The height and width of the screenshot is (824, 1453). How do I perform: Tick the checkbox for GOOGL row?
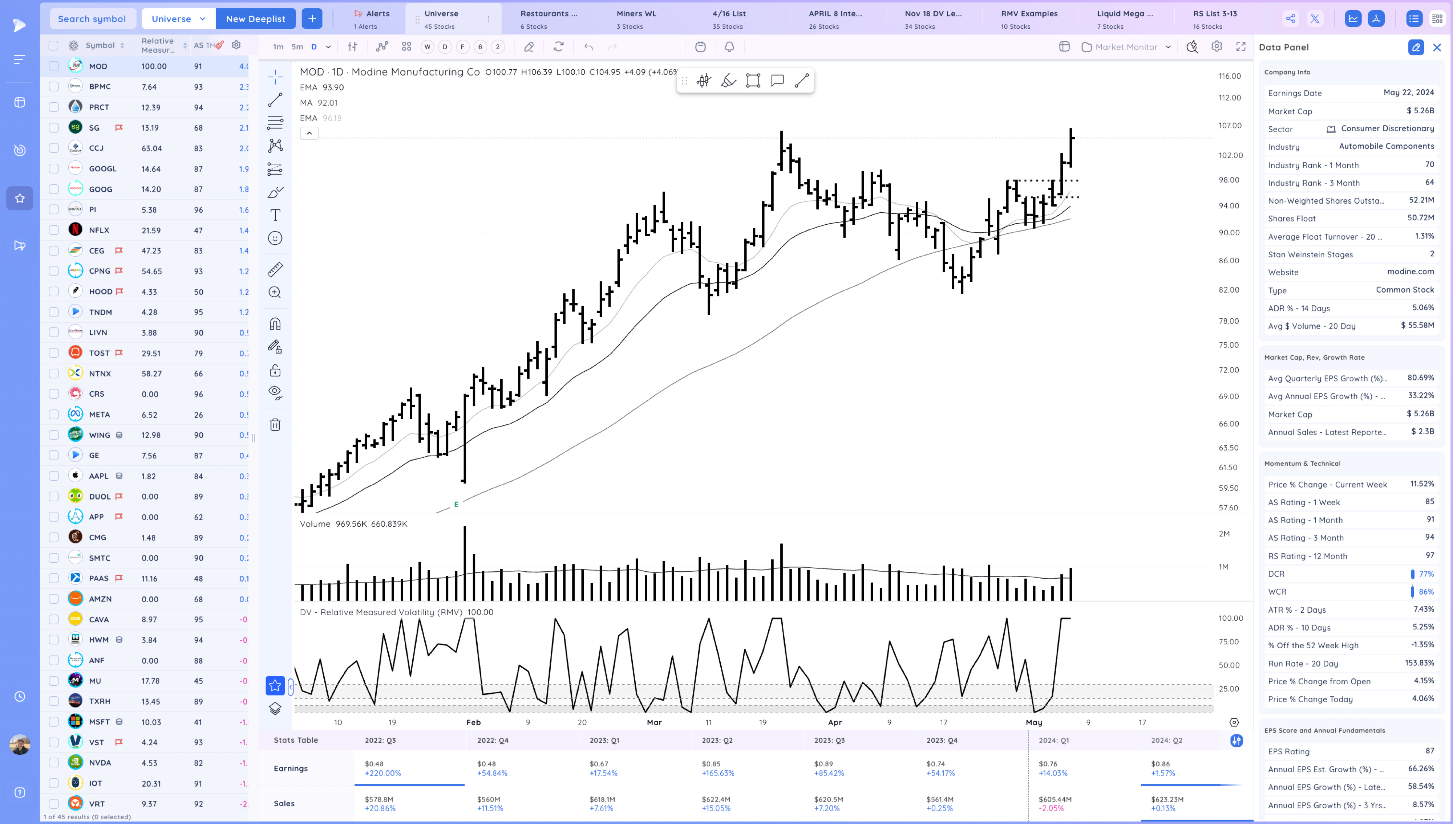click(x=54, y=169)
